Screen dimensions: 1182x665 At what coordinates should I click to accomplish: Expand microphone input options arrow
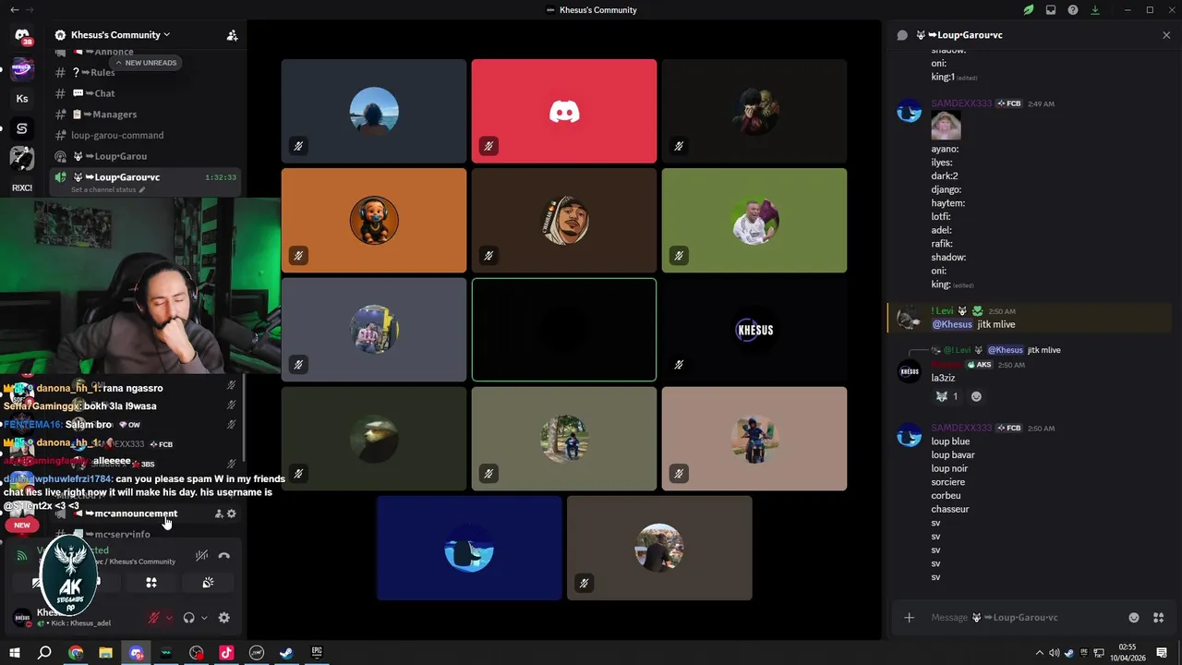(x=168, y=618)
